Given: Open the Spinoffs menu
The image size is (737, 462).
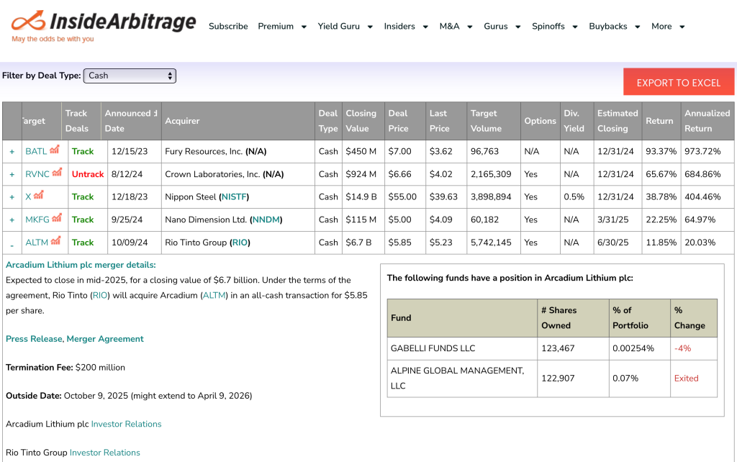Looking at the screenshot, I should (555, 27).
